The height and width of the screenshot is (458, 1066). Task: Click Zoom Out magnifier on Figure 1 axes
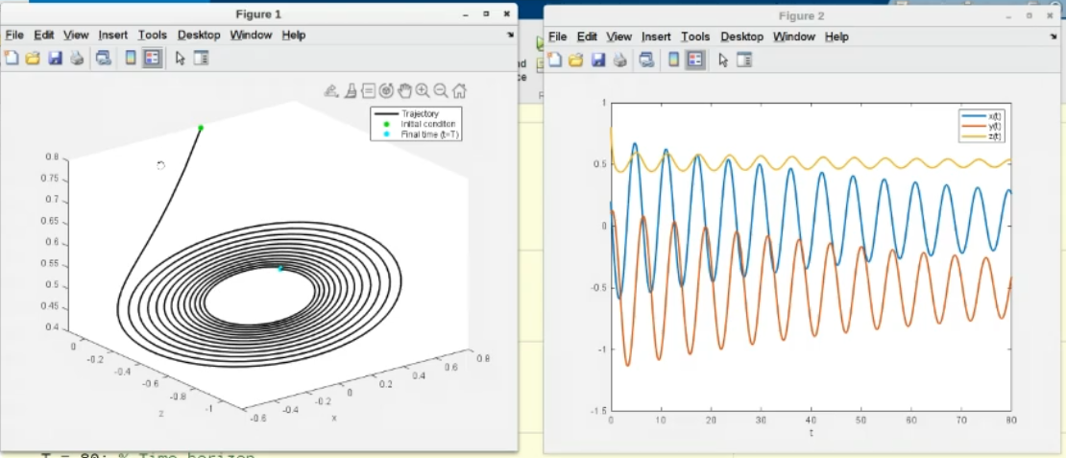441,91
